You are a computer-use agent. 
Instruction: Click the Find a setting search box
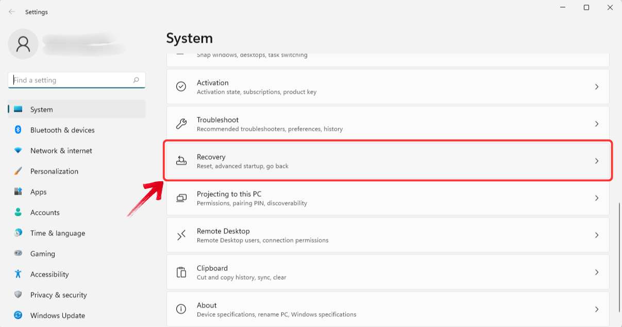[76, 80]
